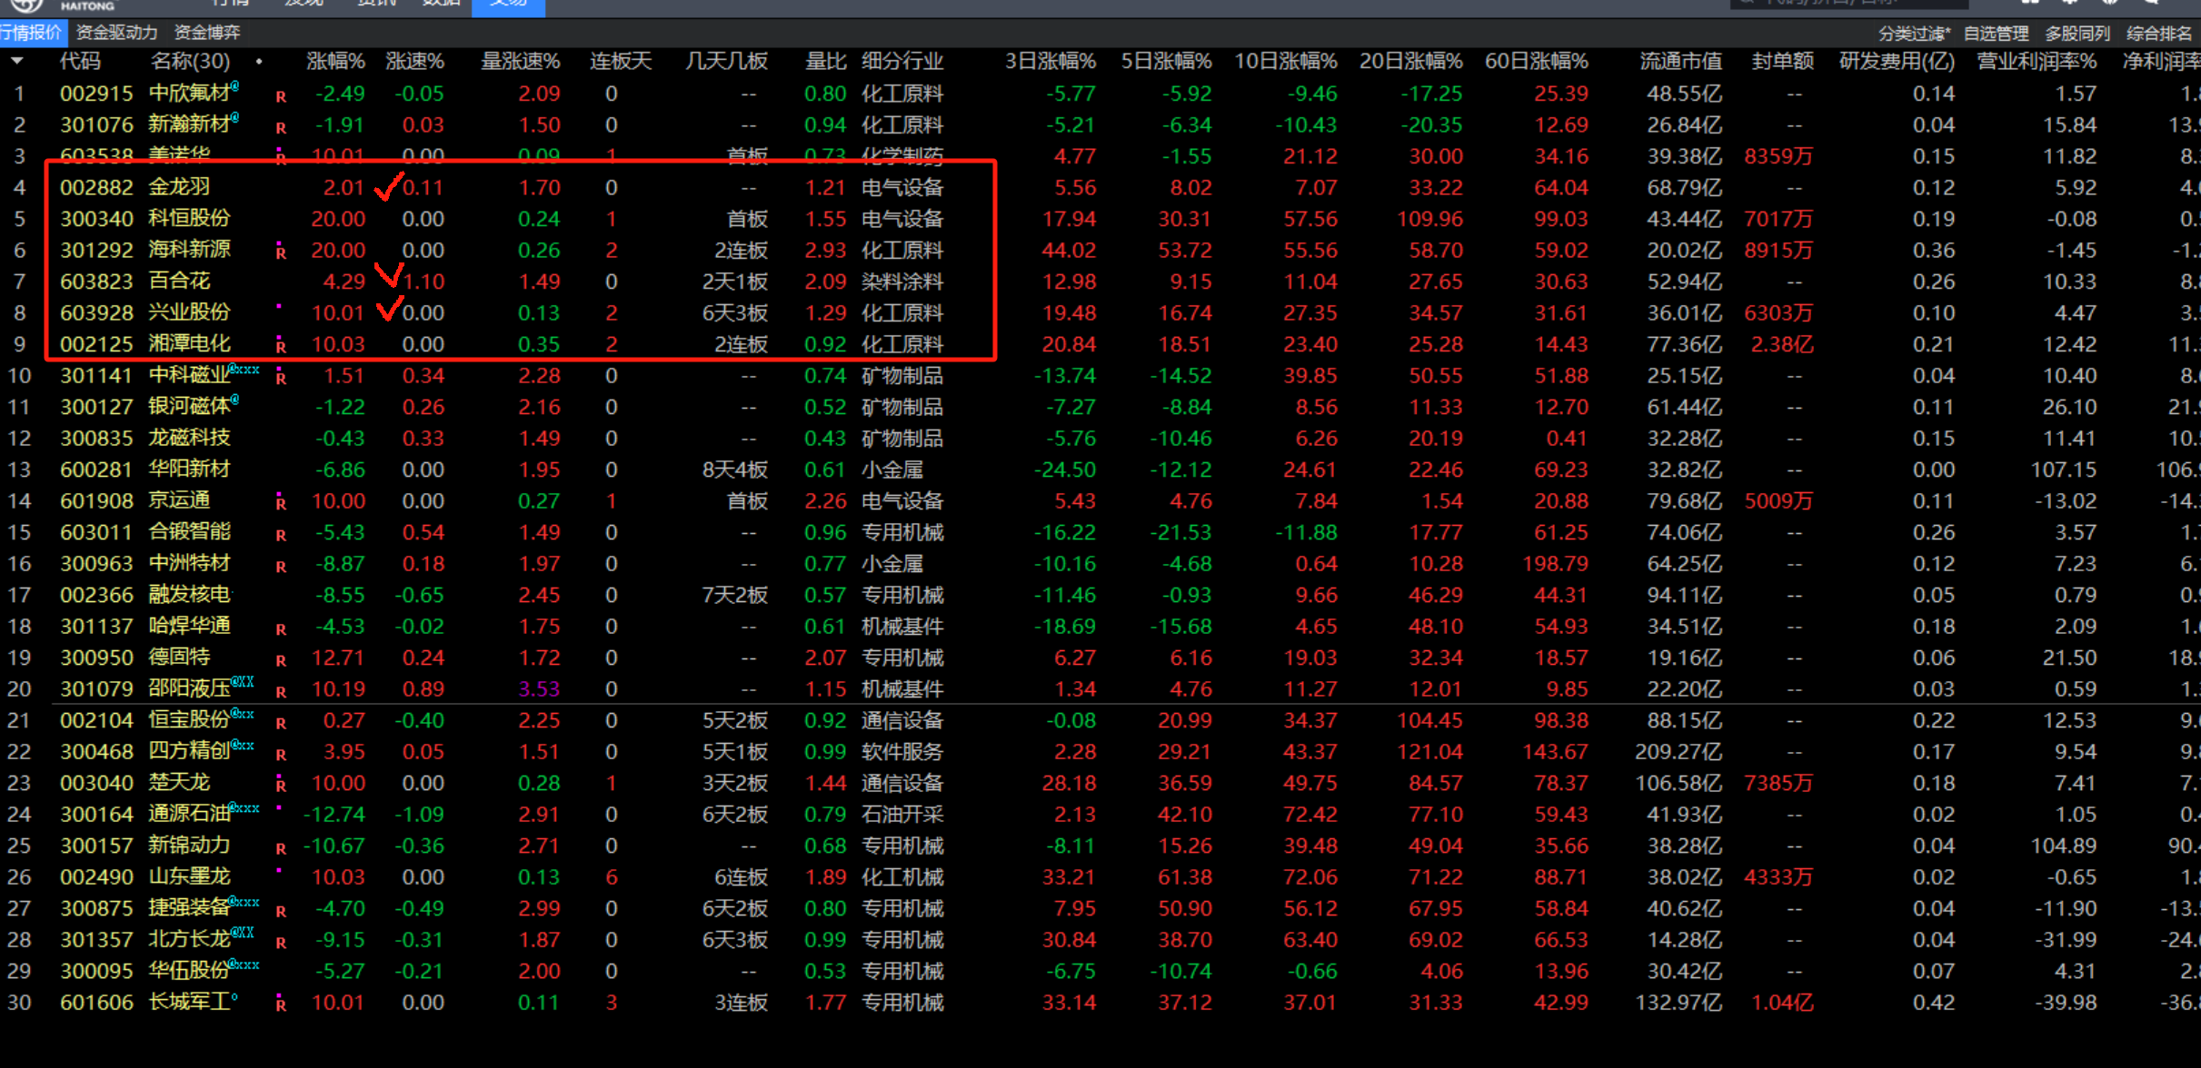Select stock 龙磁科技 in the list
This screenshot has height=1068, width=2201.
pos(189,438)
